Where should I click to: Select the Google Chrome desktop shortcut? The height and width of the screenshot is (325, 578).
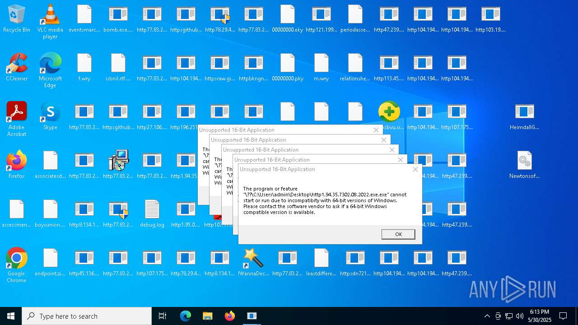17,265
